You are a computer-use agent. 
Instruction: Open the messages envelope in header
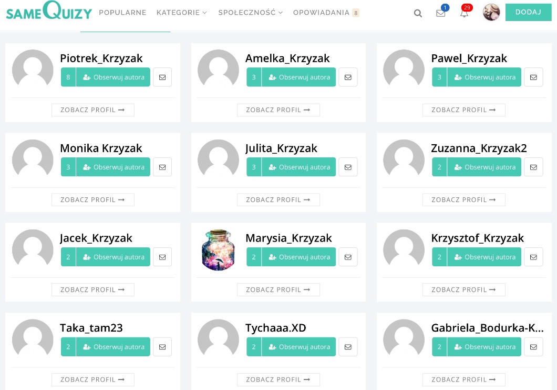[440, 13]
